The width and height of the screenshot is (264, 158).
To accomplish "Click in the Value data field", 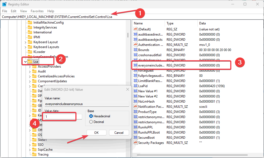I will tap(63, 116).
